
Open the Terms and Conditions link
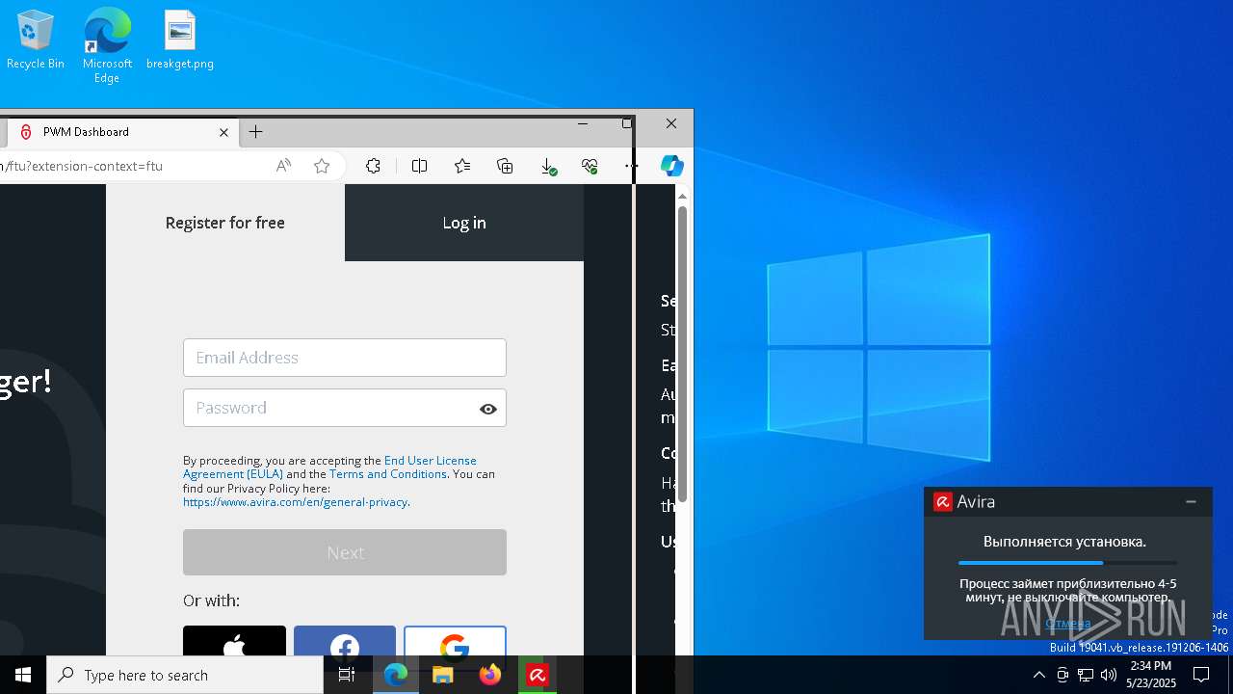pyautogui.click(x=388, y=474)
